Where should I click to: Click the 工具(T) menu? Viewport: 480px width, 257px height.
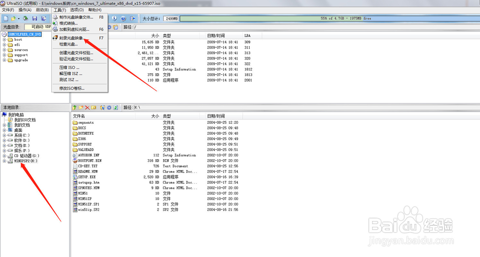[60, 10]
